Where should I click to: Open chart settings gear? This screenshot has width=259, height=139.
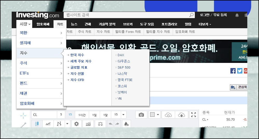[x=76, y=124]
